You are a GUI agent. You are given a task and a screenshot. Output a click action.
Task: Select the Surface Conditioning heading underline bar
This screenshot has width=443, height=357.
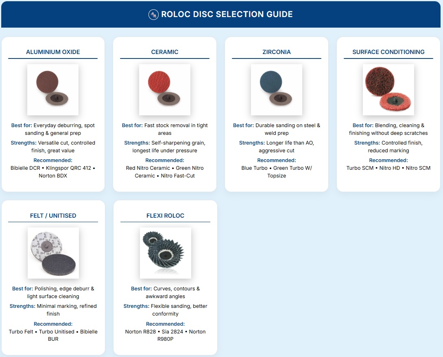pyautogui.click(x=388, y=59)
